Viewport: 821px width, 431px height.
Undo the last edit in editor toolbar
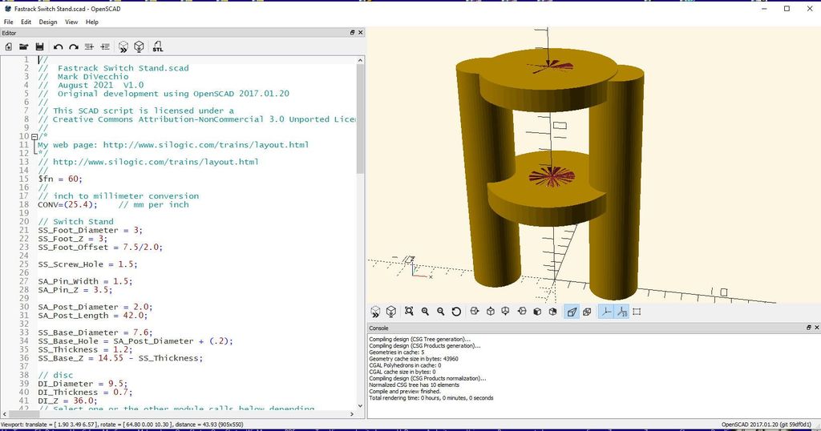pos(58,47)
